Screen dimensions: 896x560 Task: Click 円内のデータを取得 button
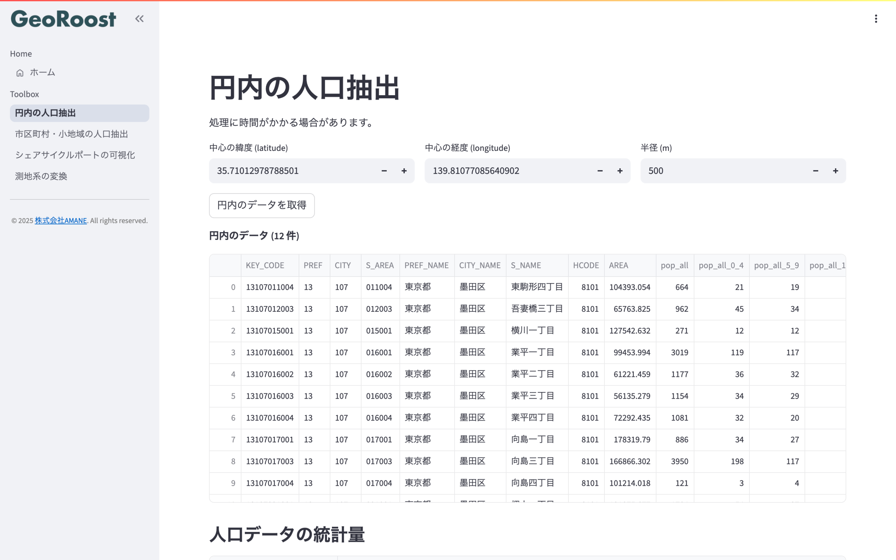pos(262,205)
